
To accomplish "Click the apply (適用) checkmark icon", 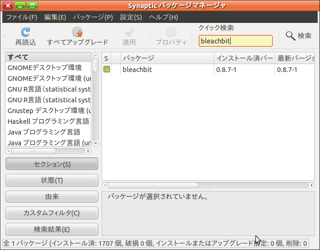I will [x=129, y=32].
